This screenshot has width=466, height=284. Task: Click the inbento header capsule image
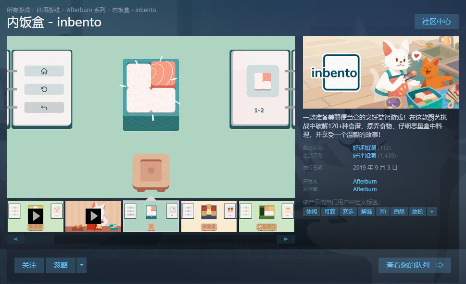point(381,72)
